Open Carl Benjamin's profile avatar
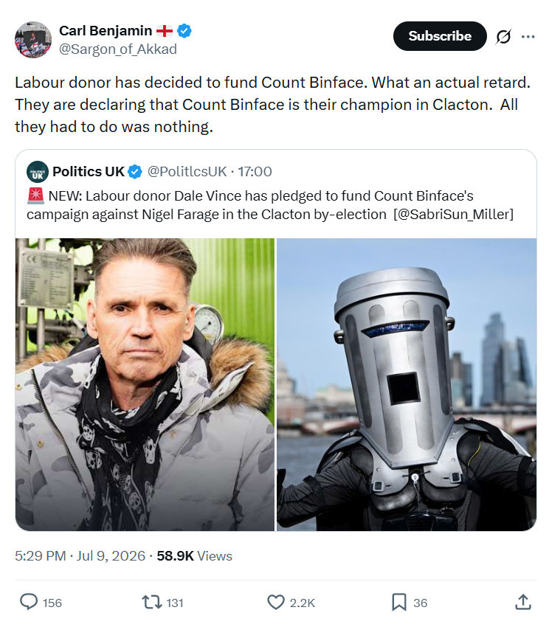 33,40
